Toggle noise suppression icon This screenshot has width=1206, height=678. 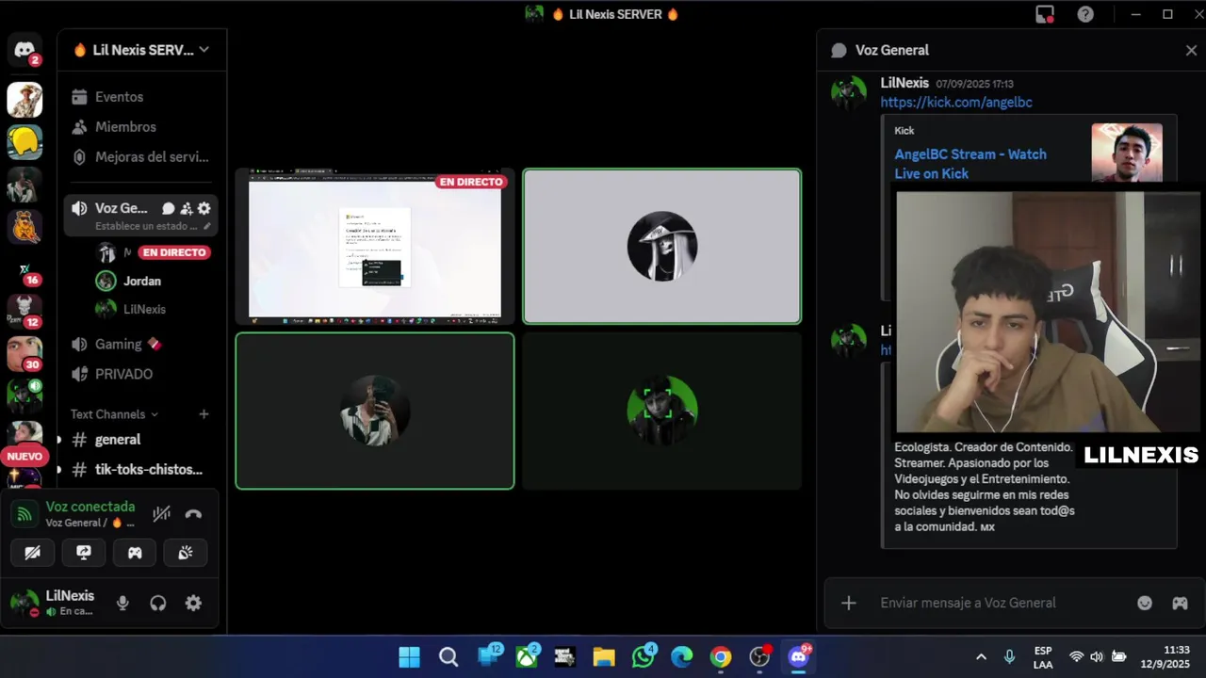pyautogui.click(x=162, y=513)
